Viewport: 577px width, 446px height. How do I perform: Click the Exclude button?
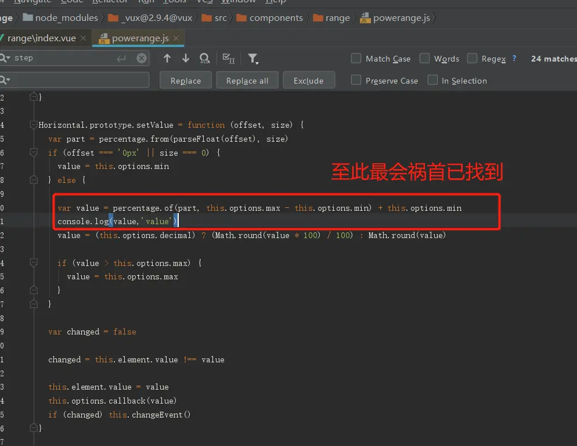coord(309,80)
